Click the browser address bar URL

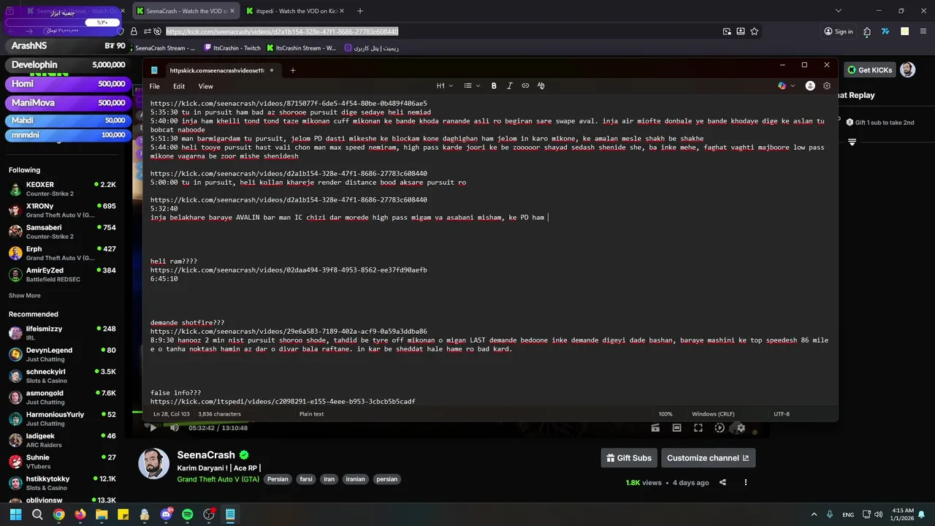click(282, 31)
